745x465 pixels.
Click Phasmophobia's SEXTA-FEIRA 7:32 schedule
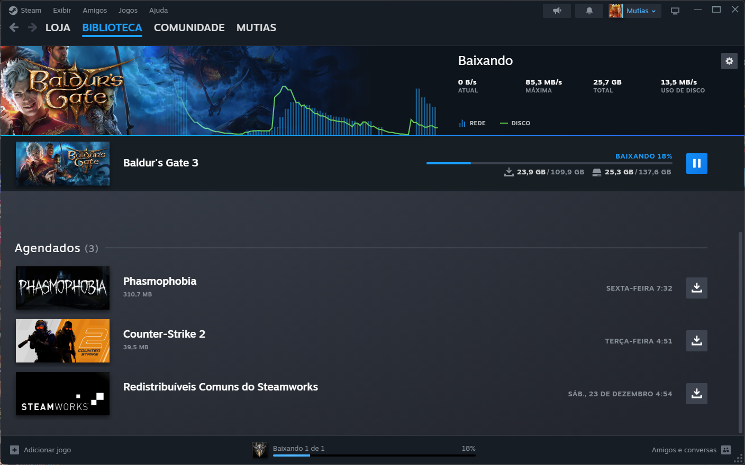(x=639, y=288)
